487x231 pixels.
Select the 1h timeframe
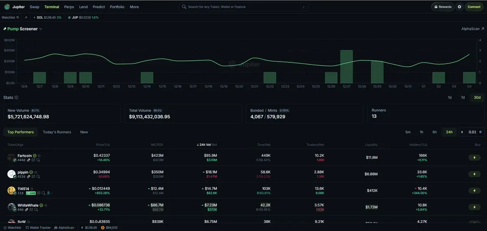pos(422,132)
